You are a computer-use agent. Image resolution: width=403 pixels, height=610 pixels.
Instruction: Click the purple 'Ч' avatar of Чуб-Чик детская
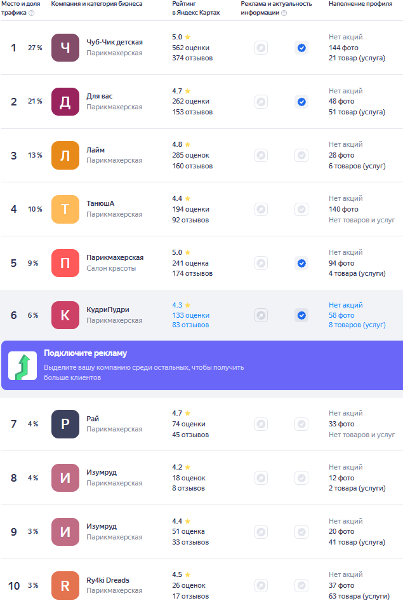coord(65,48)
